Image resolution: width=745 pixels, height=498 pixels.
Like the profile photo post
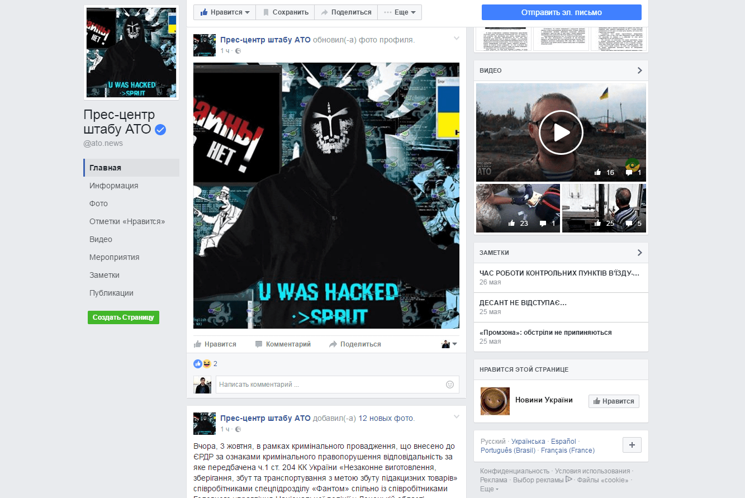tap(215, 344)
